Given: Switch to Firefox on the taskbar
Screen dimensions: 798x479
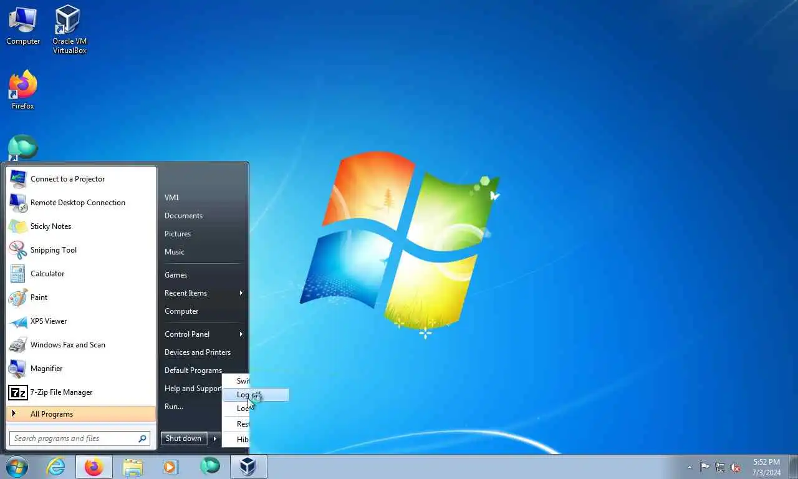Looking at the screenshot, I should click(x=94, y=467).
